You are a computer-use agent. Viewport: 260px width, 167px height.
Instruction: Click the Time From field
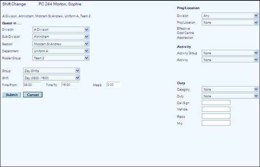pyautogui.click(x=32, y=85)
